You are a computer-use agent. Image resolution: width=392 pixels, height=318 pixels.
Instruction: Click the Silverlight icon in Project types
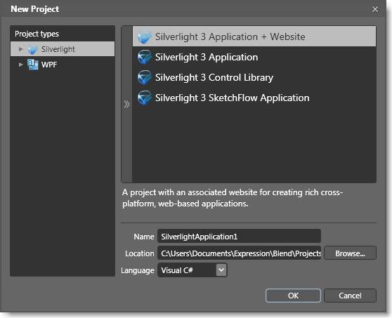pos(33,49)
